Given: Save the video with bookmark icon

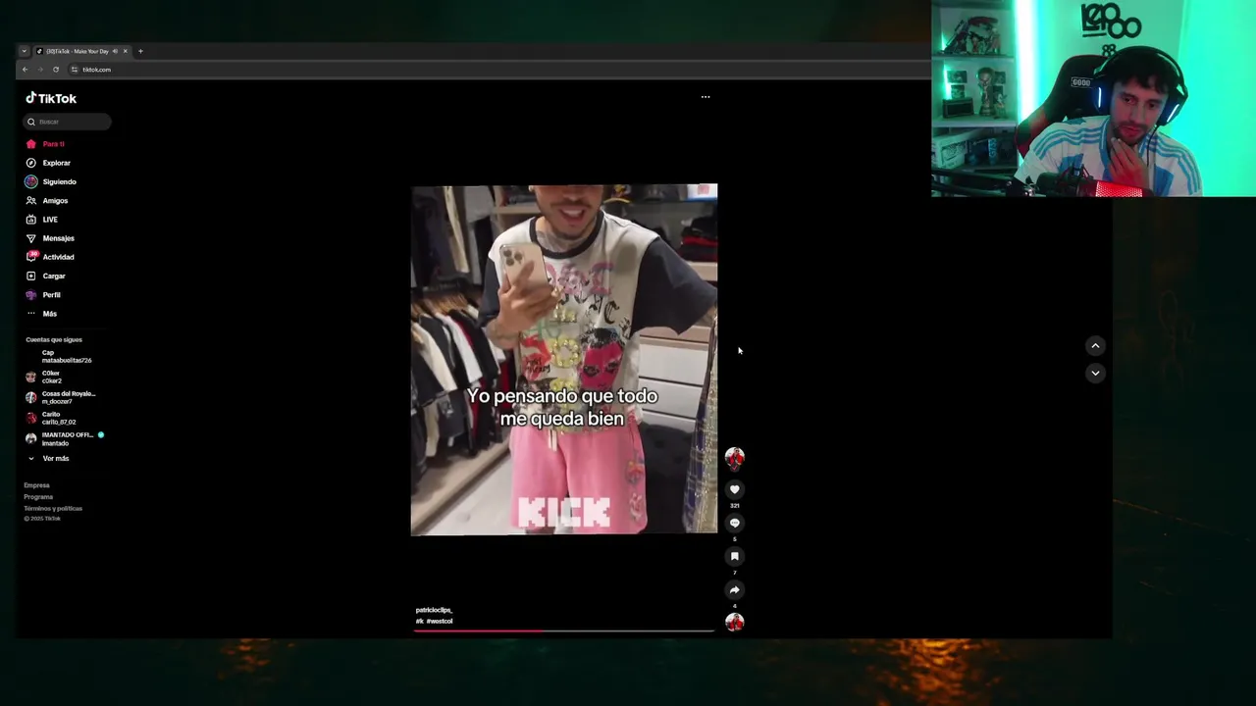Looking at the screenshot, I should coord(734,556).
